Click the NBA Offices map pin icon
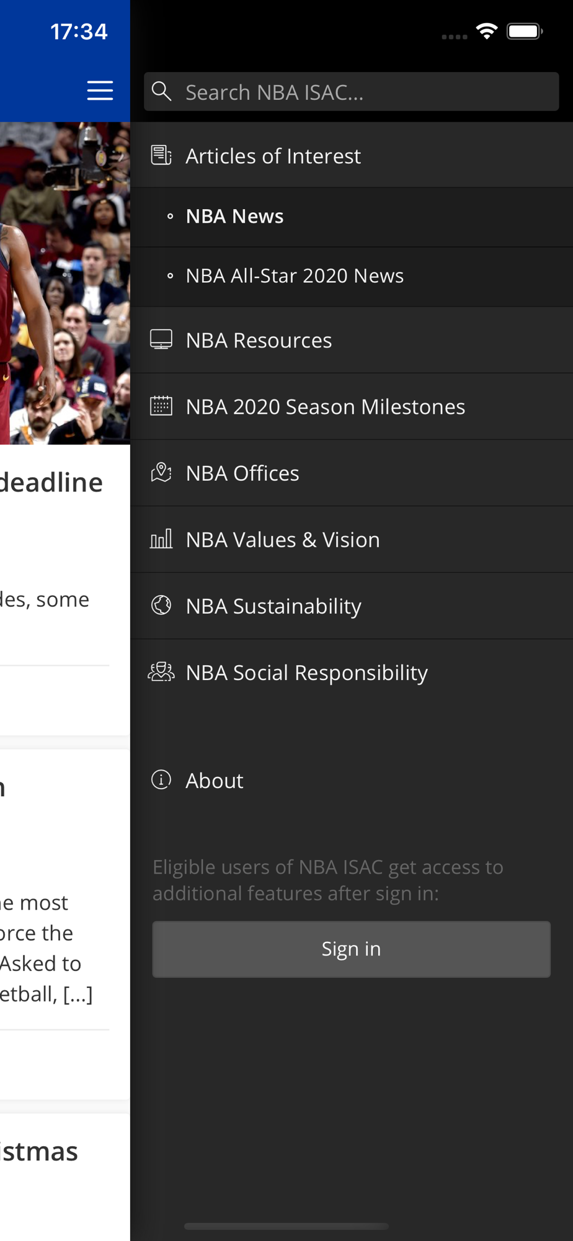The width and height of the screenshot is (573, 1241). tap(161, 472)
